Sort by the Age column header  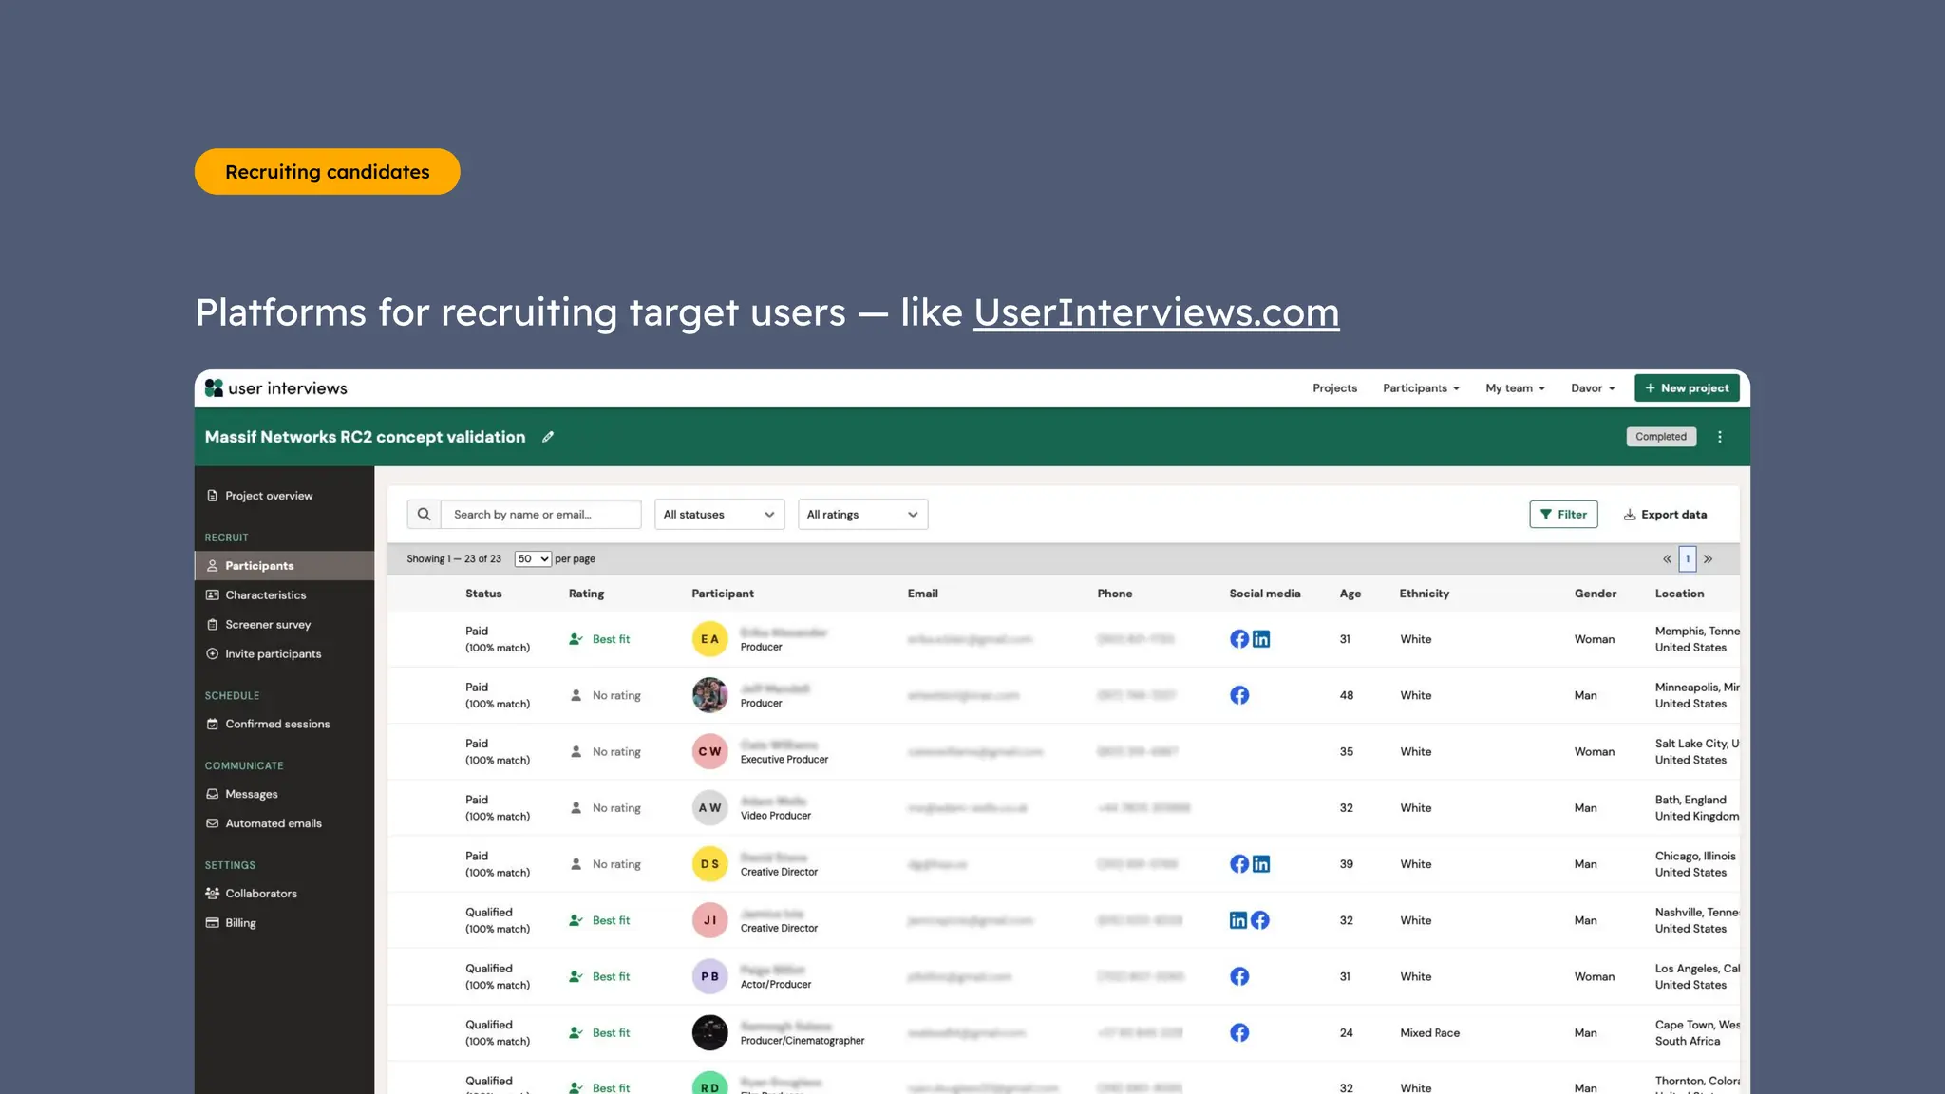click(x=1350, y=594)
